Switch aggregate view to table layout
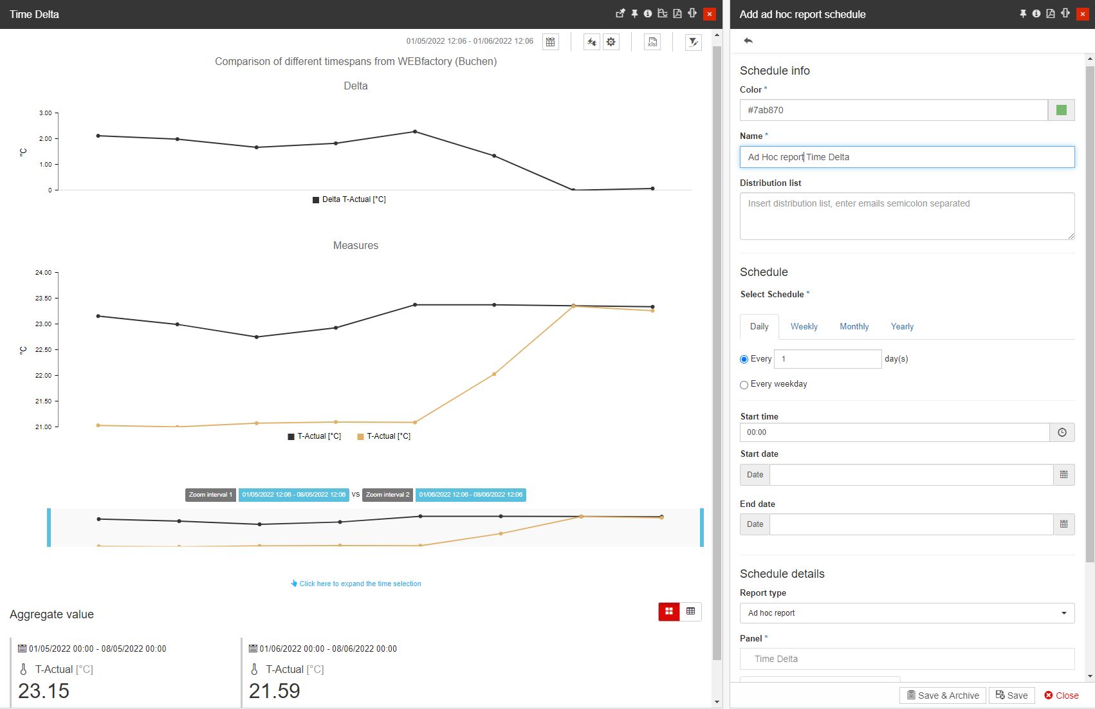This screenshot has height=709, width=1095. click(x=690, y=611)
